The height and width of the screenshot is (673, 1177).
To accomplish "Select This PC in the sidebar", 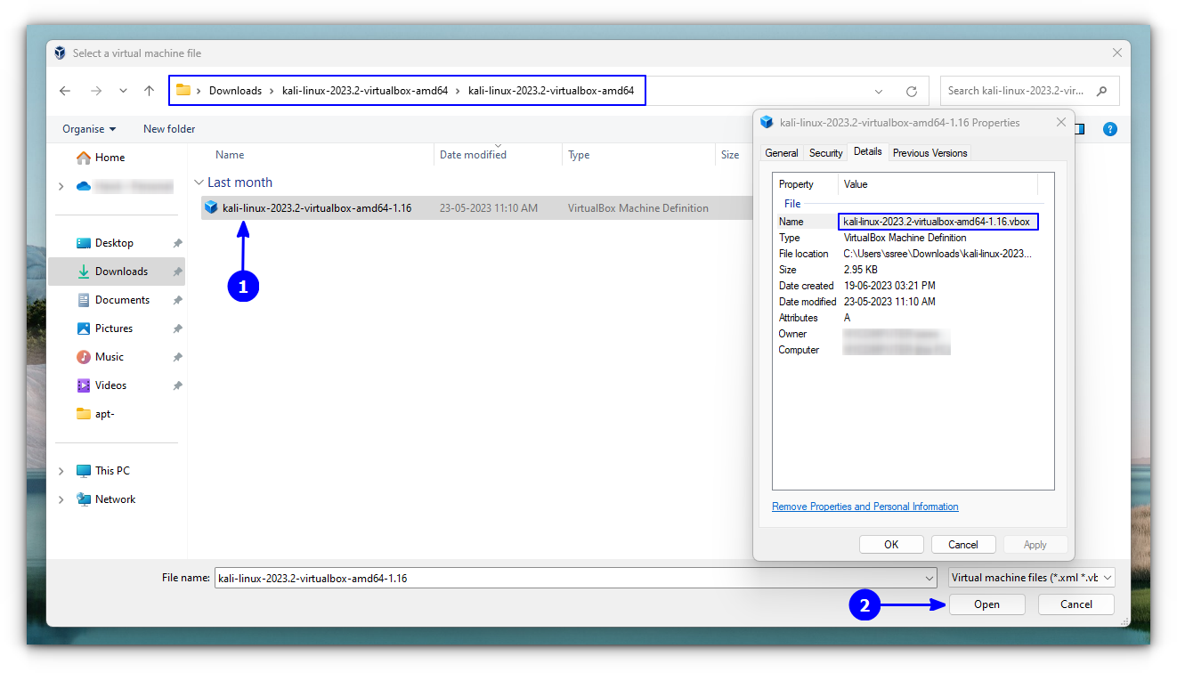I will pyautogui.click(x=103, y=471).
